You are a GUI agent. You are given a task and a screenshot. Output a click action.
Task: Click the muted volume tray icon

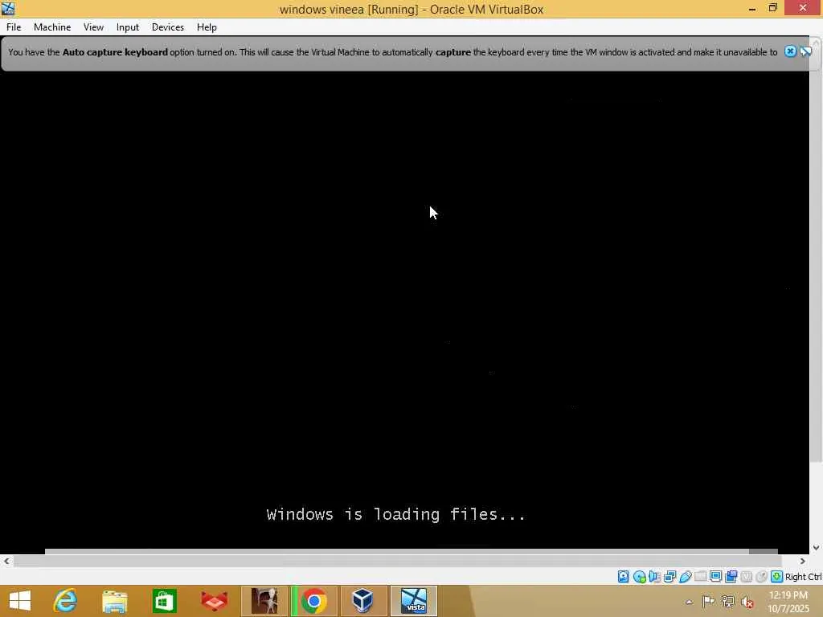(x=747, y=602)
